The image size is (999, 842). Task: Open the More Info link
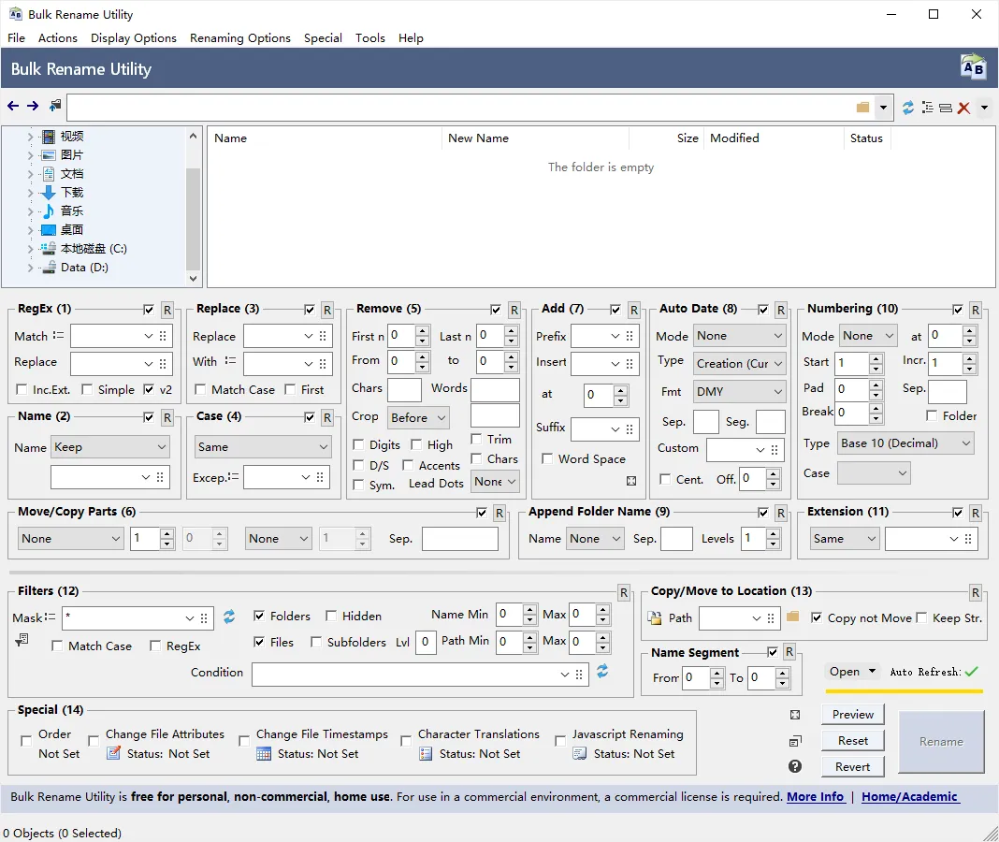click(815, 797)
